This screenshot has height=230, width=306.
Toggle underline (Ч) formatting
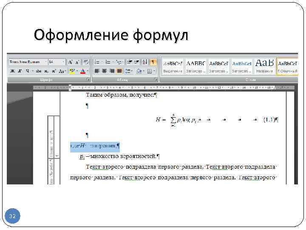click(28, 71)
